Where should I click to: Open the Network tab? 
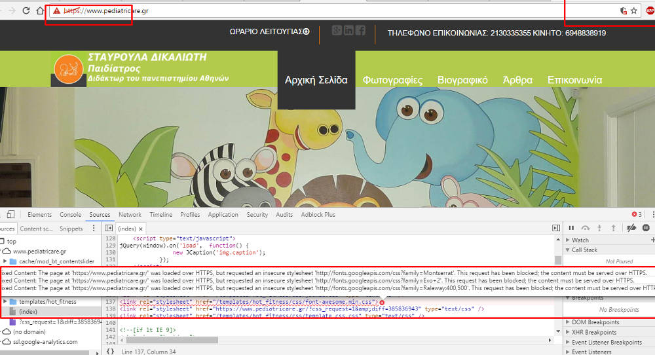[130, 215]
